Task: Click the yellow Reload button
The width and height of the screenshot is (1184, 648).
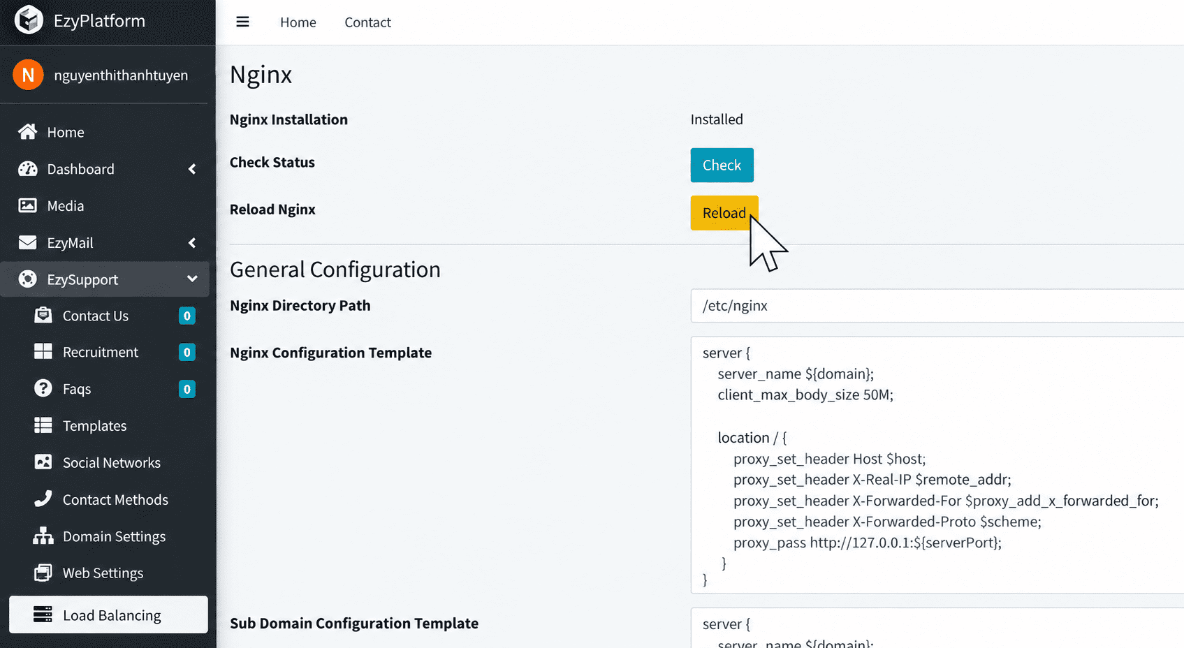Action: 724,213
